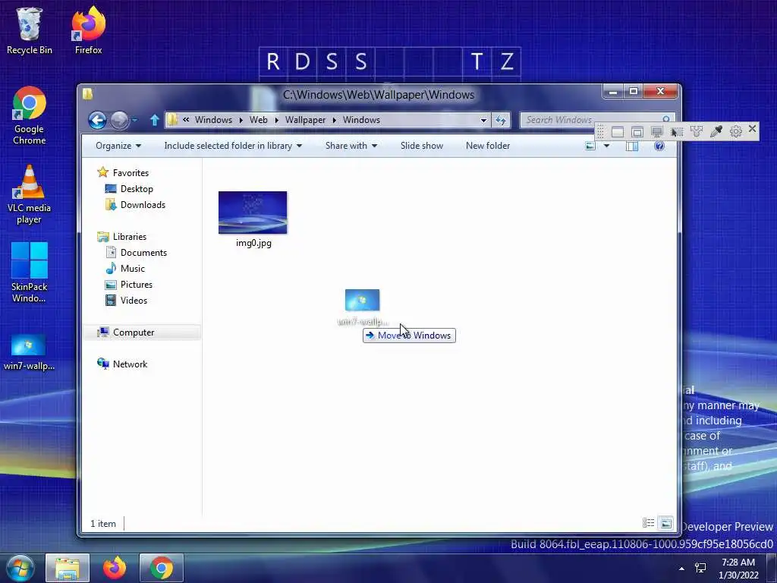Toggle the preview pane button
The height and width of the screenshot is (583, 777).
click(632, 146)
